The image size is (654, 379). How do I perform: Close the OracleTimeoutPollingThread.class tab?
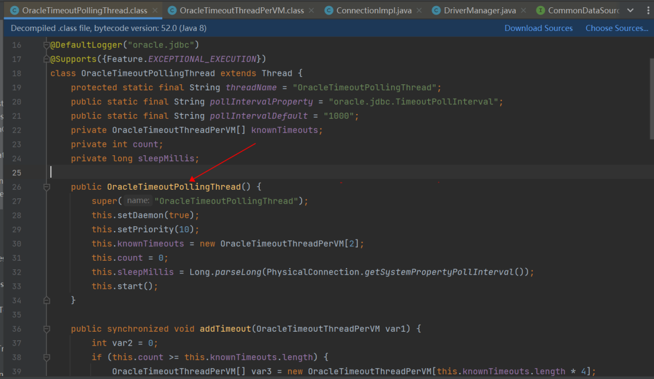click(x=155, y=10)
